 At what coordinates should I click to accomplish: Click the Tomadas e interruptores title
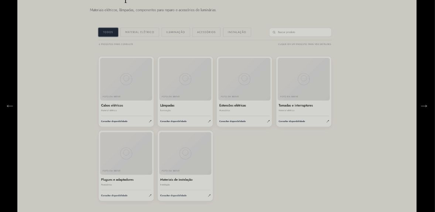[296, 105]
